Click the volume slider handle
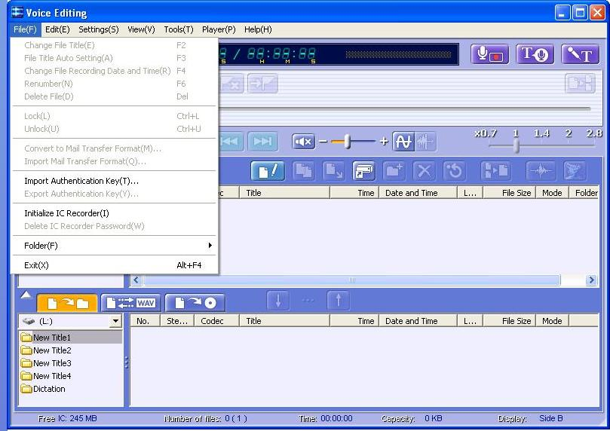The height and width of the screenshot is (431, 610). (x=348, y=142)
